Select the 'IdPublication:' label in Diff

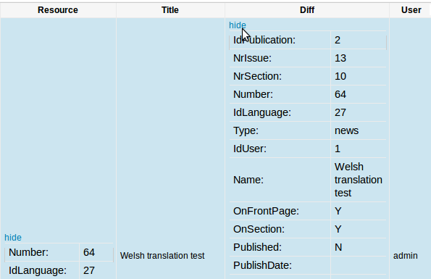264,40
